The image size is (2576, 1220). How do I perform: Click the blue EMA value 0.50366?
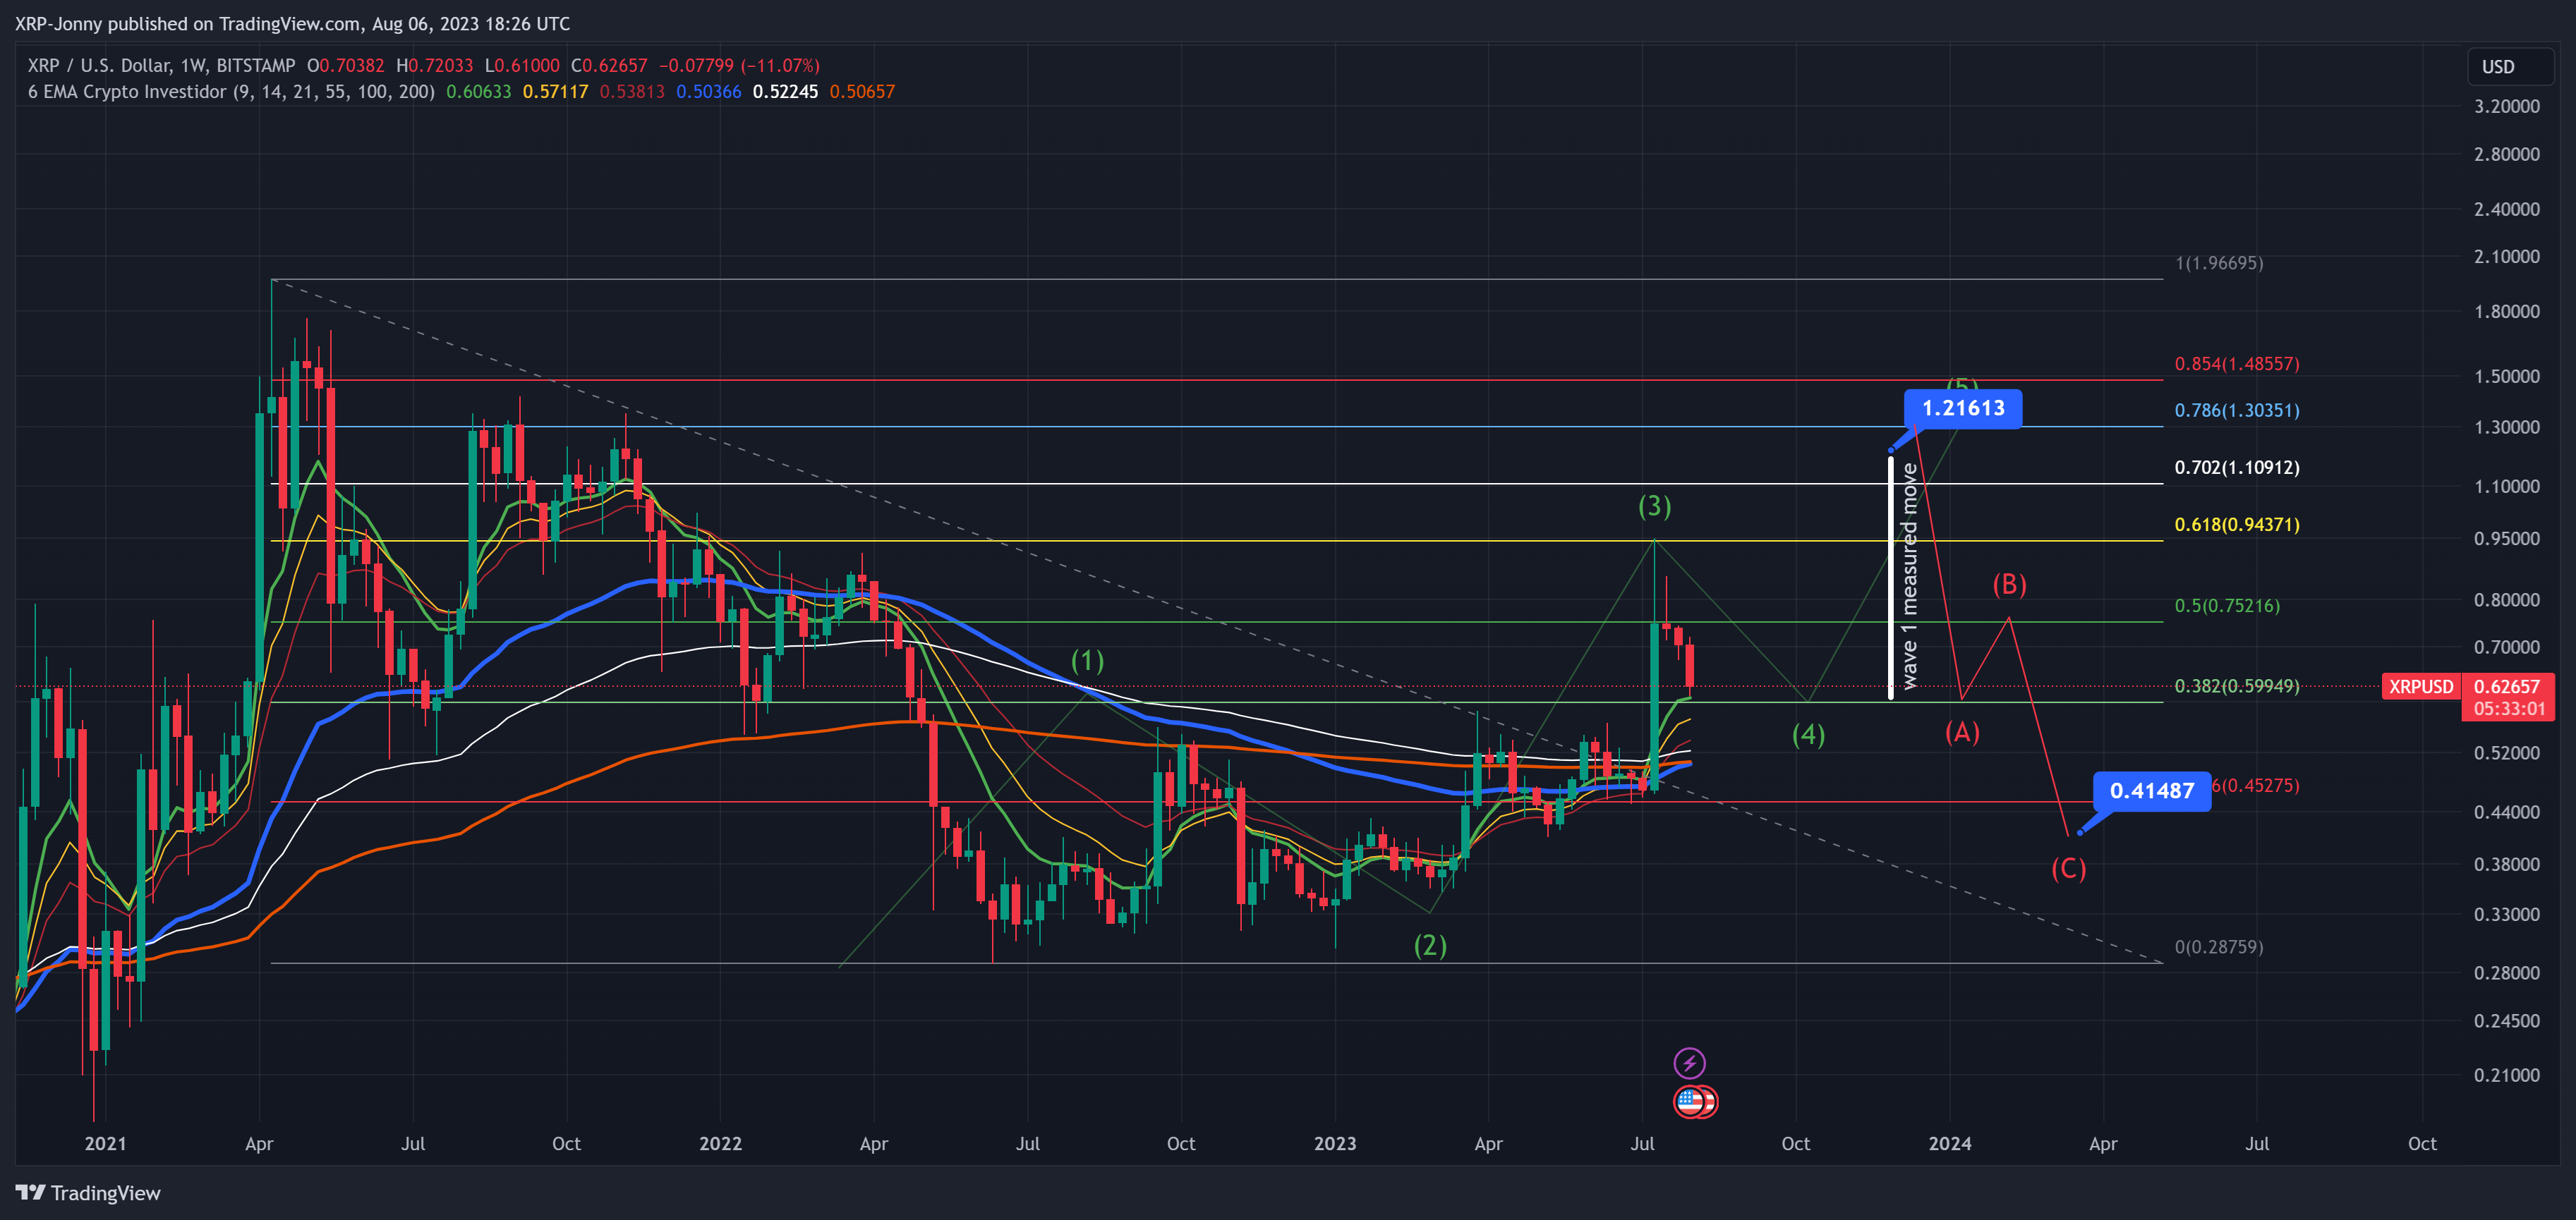tap(709, 92)
